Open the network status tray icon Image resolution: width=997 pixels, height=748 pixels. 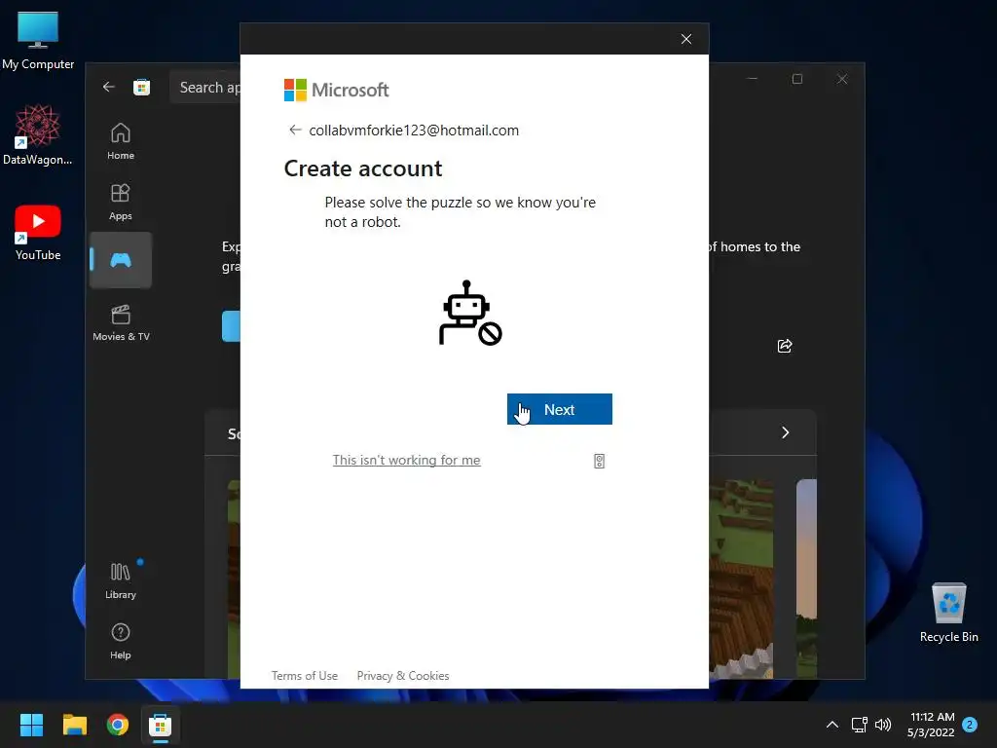(x=860, y=725)
